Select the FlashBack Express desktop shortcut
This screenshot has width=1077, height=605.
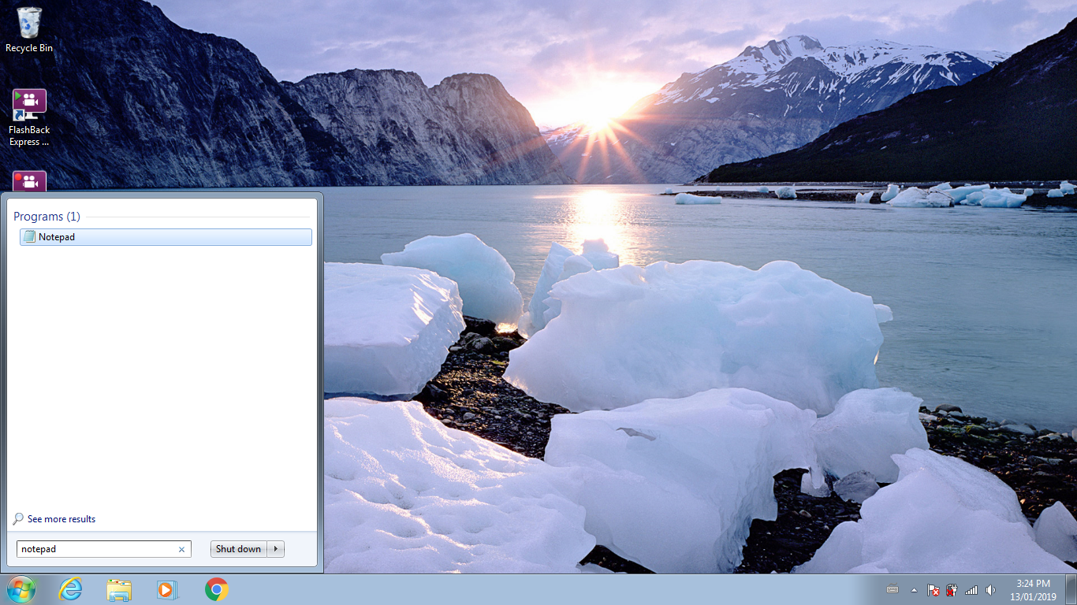pyautogui.click(x=29, y=117)
